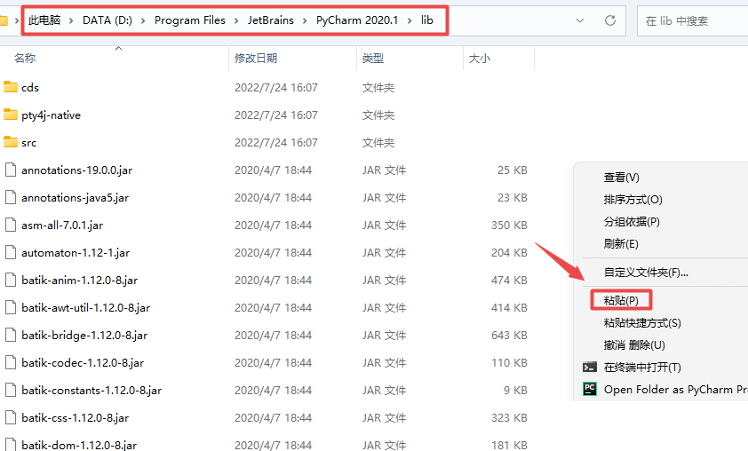
Task: Click the refresh icon beside address bar
Action: [609, 20]
